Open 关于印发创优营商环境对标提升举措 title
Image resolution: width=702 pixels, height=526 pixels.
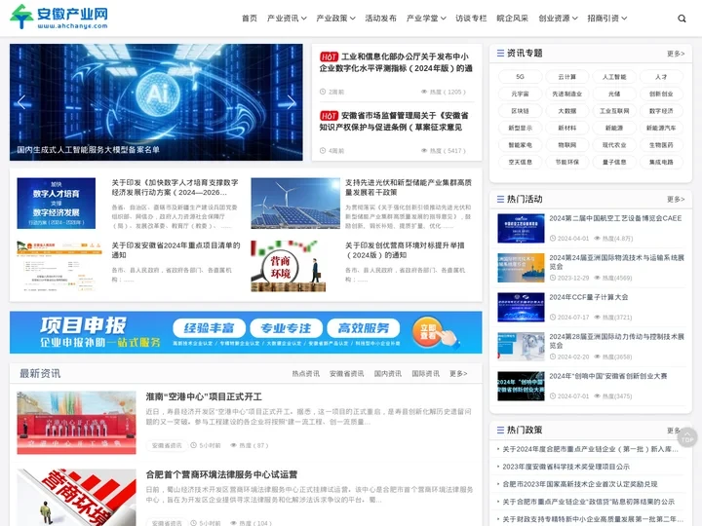point(405,250)
